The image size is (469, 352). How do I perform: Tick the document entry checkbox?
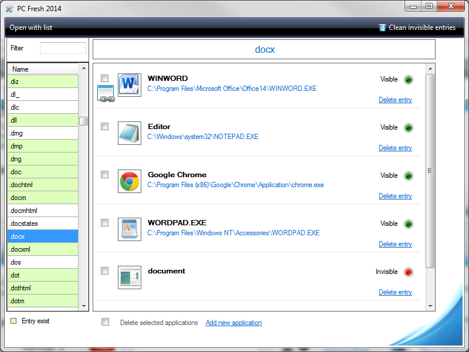(105, 271)
